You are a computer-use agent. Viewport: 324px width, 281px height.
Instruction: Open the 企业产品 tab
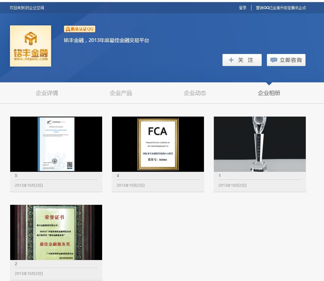tap(121, 93)
